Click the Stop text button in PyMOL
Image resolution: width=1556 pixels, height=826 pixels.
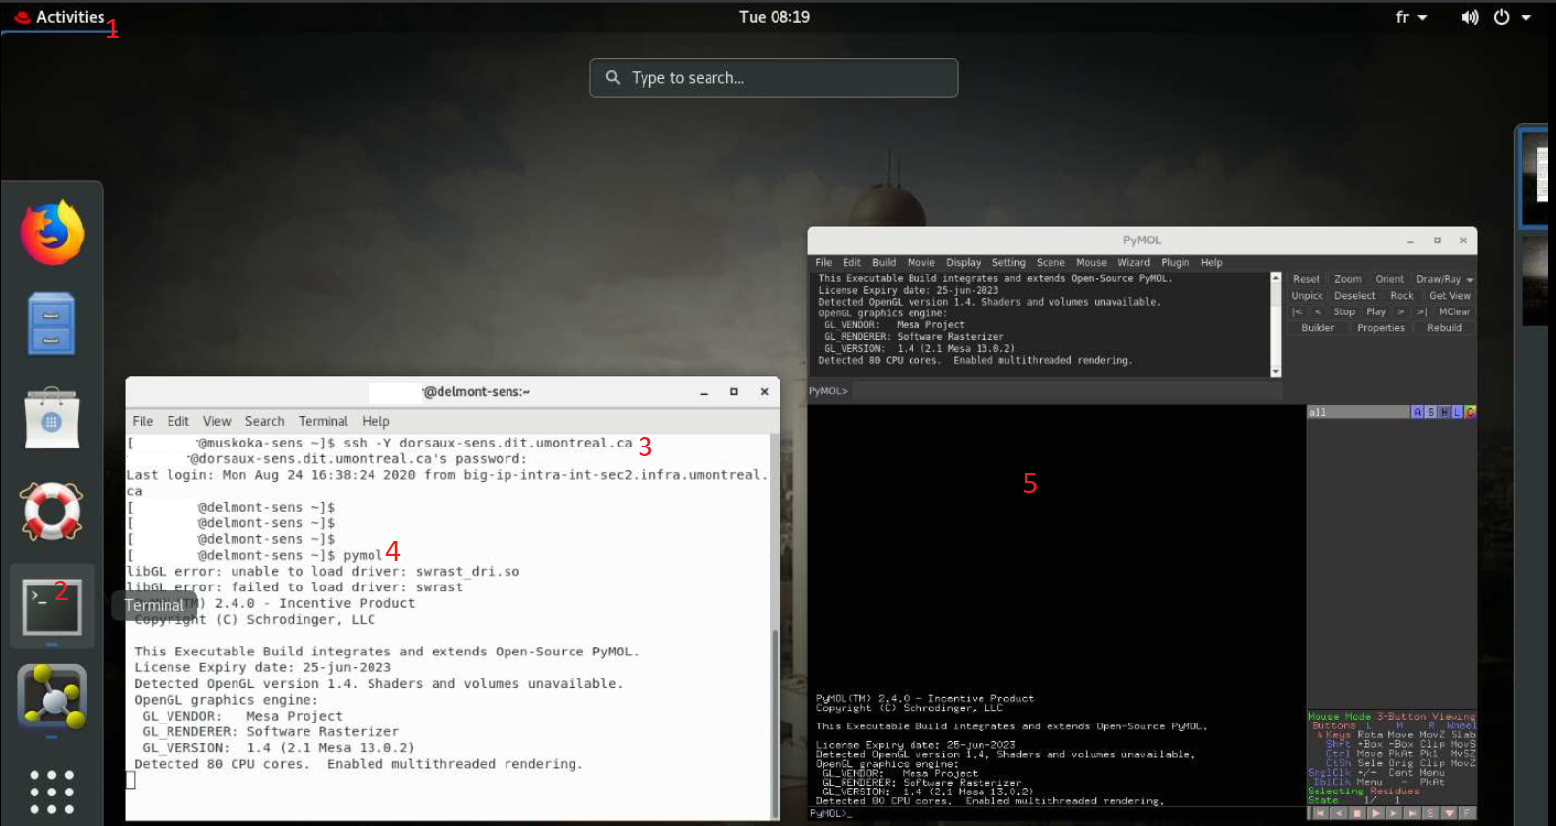tap(1344, 312)
